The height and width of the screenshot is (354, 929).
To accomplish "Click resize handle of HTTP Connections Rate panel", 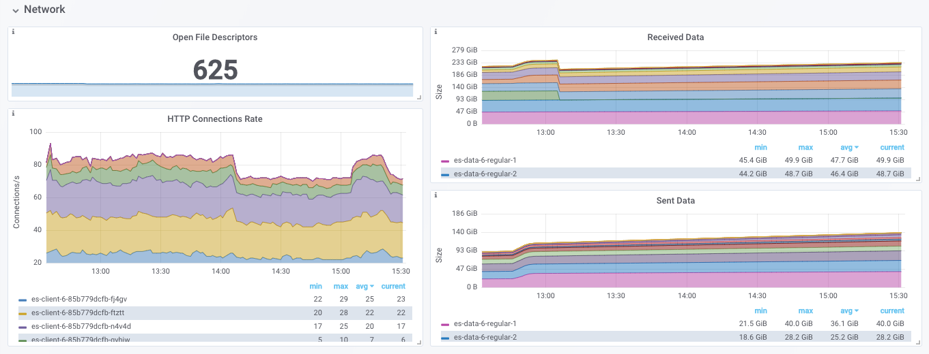I will pyautogui.click(x=419, y=342).
